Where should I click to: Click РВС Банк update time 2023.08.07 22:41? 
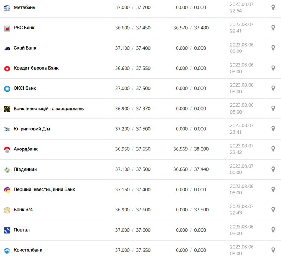click(x=242, y=28)
